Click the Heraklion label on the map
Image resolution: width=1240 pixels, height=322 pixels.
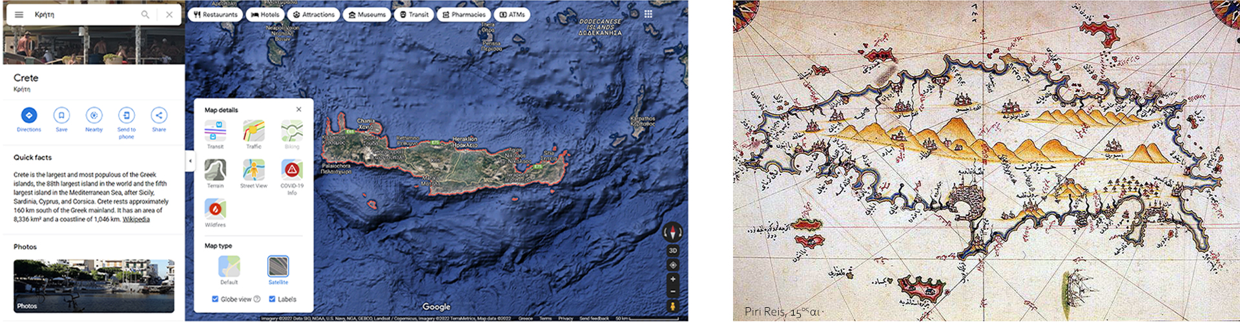tap(465, 141)
